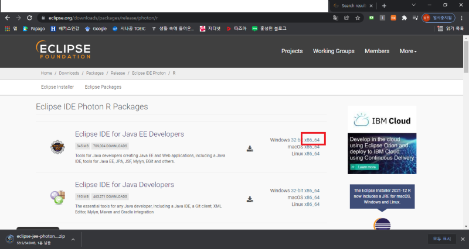Bookmark this page with the star icon

[x=358, y=18]
